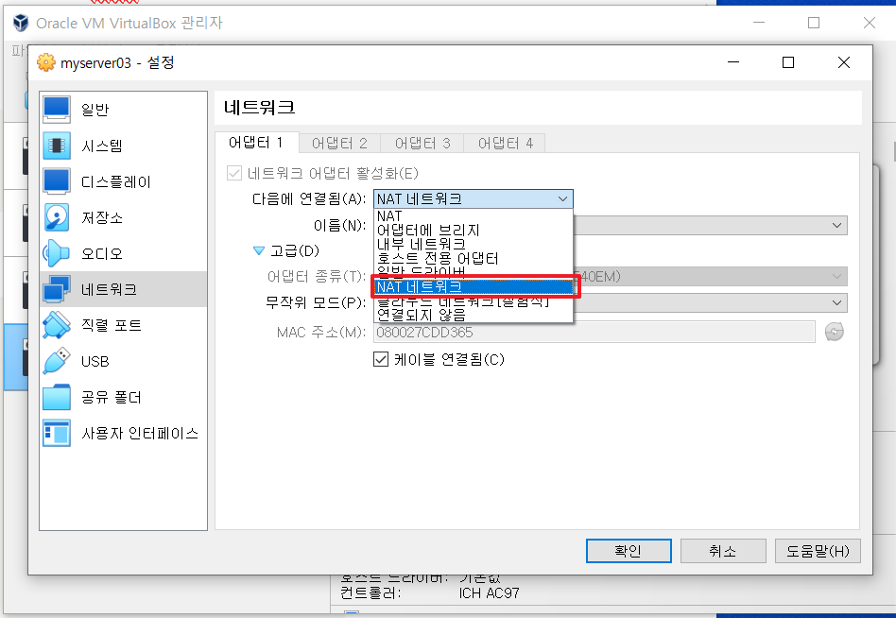
Task: Close the myserver03 설정 dialog
Action: pos(844,62)
